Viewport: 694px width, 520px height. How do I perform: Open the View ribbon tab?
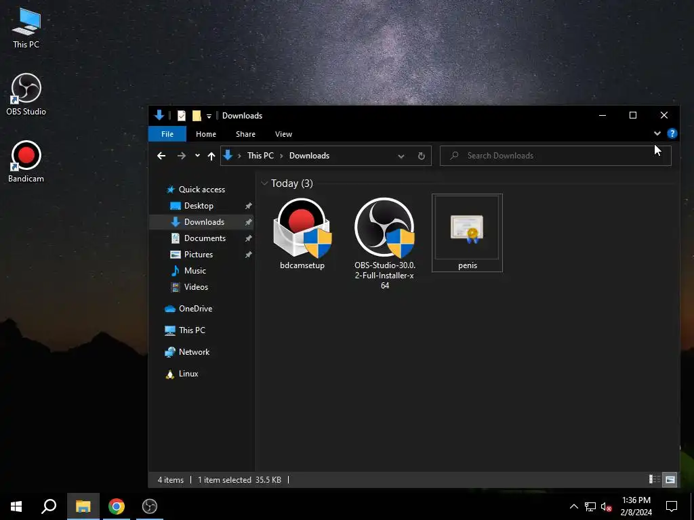[284, 134]
